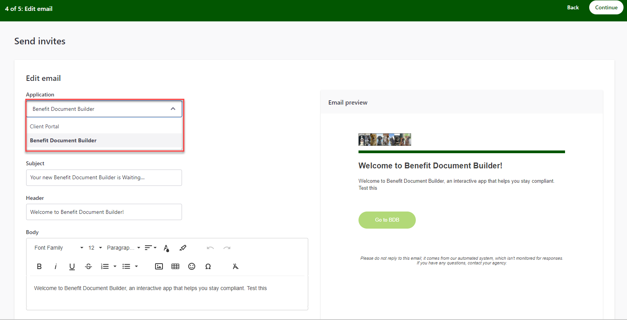Clear text formatting

tap(235, 266)
